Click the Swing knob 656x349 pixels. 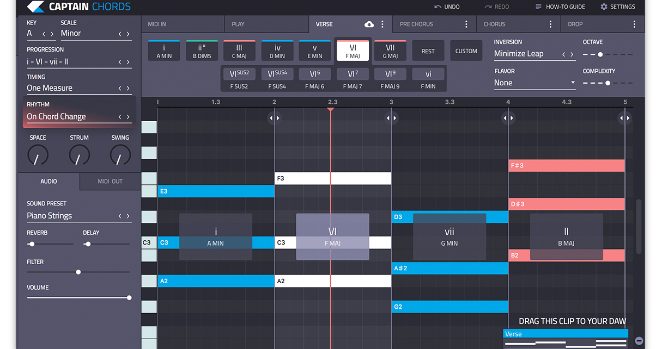pyautogui.click(x=120, y=155)
